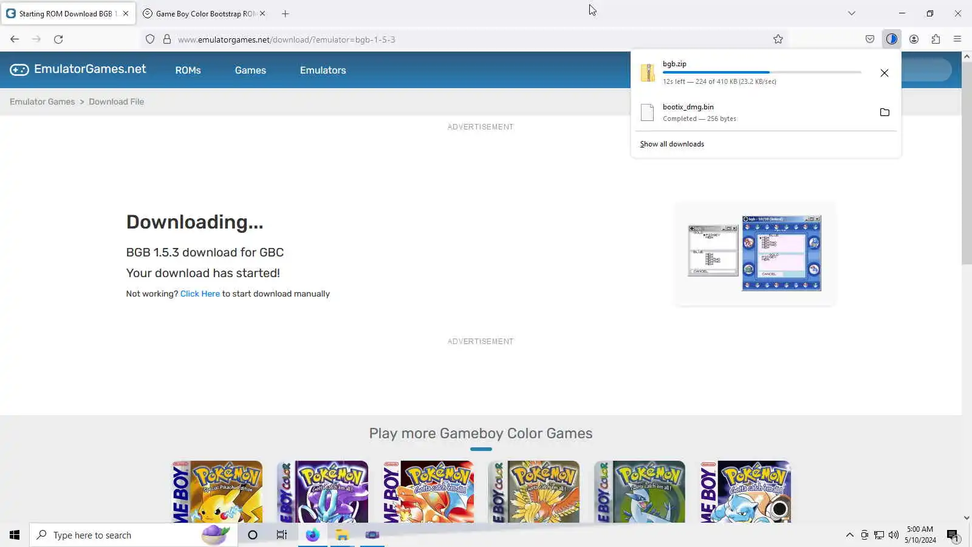The height and width of the screenshot is (547, 972).
Task: Type in the Windows search box
Action: pyautogui.click(x=134, y=535)
